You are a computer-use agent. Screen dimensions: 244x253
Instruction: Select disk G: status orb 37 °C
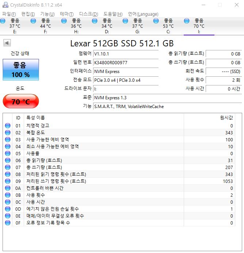pos(125,21)
